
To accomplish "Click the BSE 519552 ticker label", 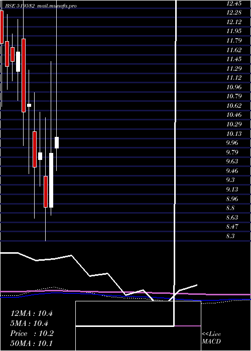I will click(20, 6).
